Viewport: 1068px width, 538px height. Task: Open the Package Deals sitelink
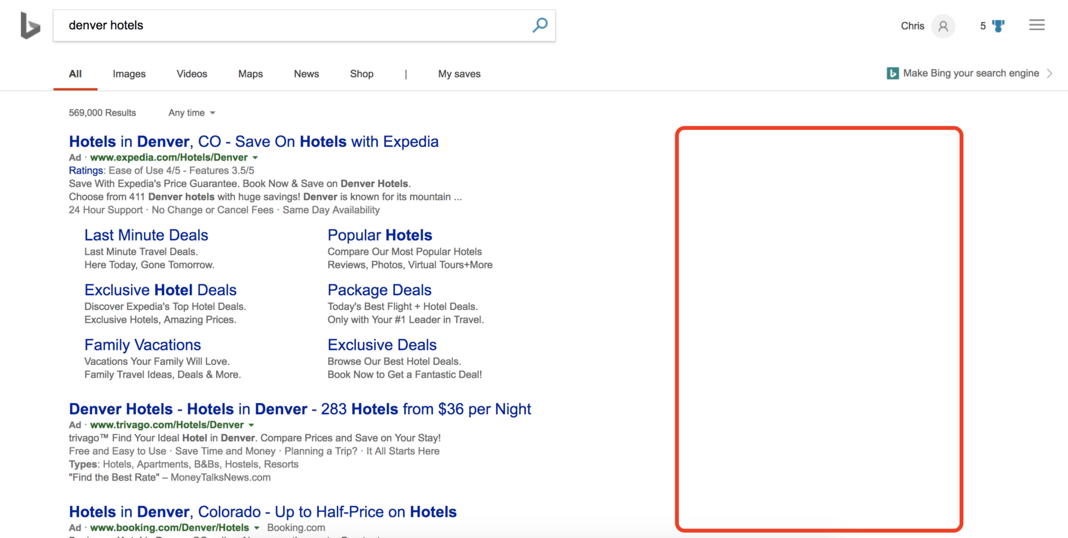point(379,290)
